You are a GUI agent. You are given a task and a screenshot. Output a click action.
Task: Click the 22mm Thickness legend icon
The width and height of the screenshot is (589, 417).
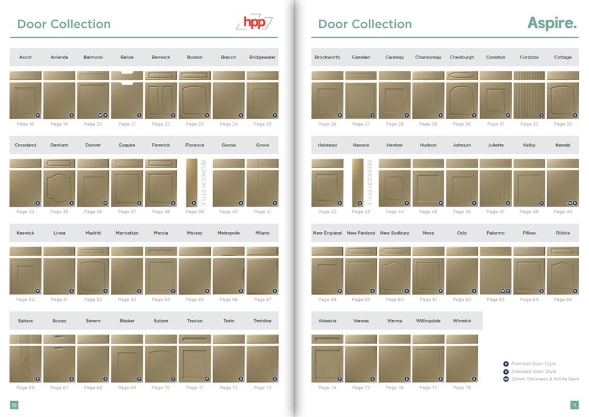pos(505,379)
